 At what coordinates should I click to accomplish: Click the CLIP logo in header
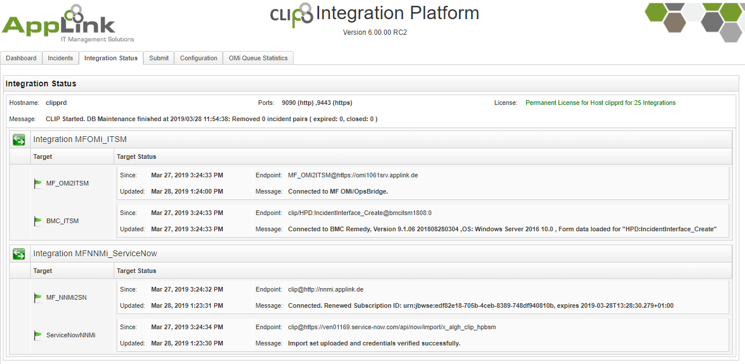291,14
